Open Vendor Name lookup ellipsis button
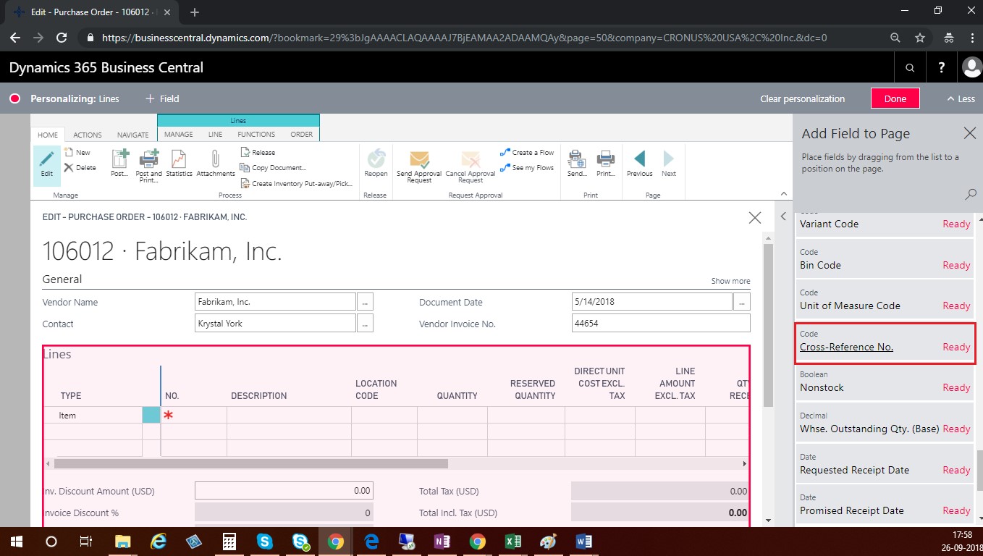Screen dimensions: 983x556 (365, 302)
